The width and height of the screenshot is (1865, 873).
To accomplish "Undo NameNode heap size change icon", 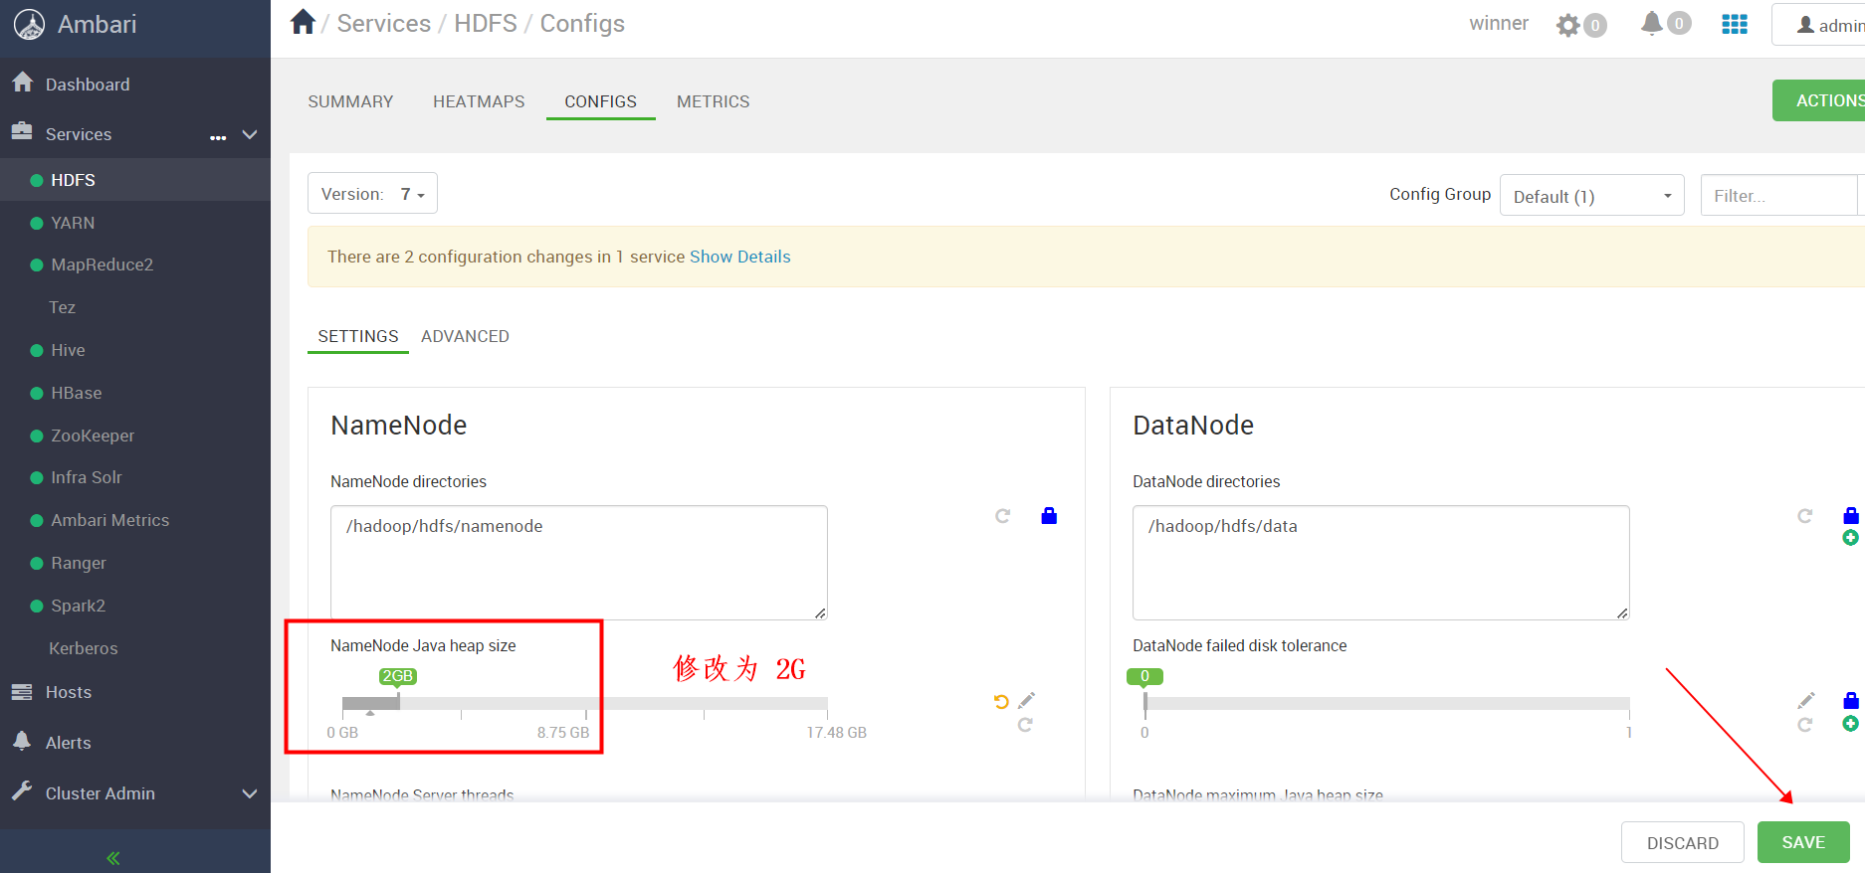I will [x=1001, y=702].
